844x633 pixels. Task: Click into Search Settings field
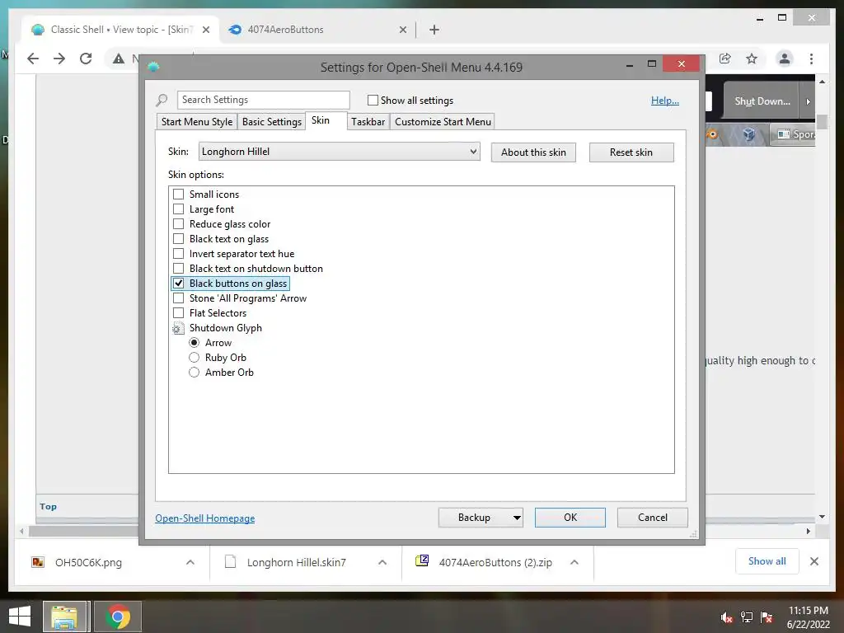(263, 100)
